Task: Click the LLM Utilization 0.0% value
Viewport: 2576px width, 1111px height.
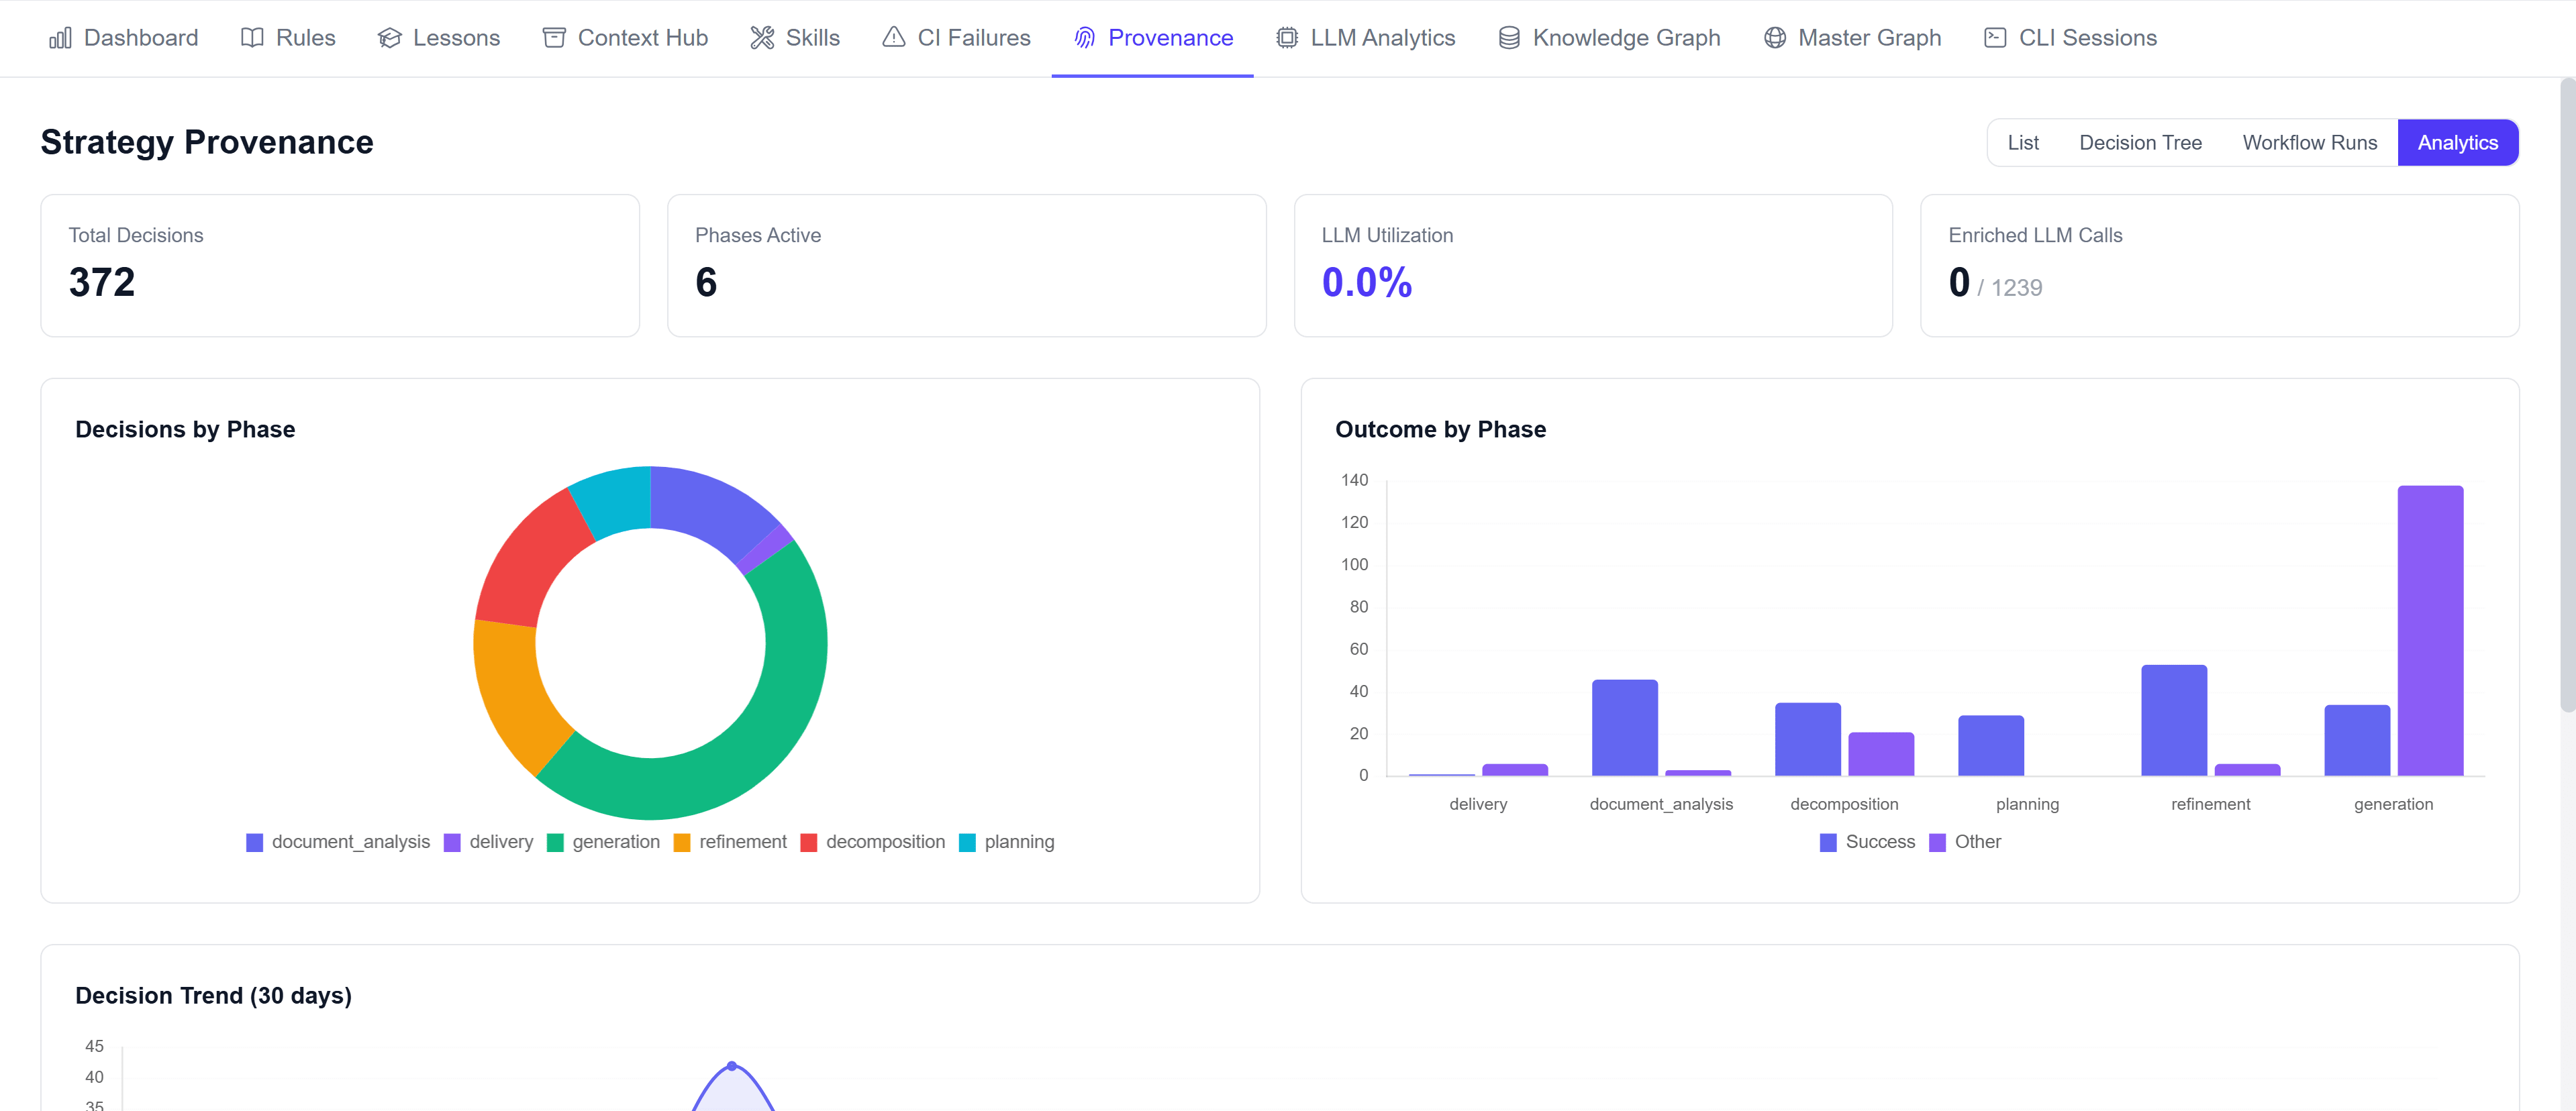Action: tap(1367, 283)
